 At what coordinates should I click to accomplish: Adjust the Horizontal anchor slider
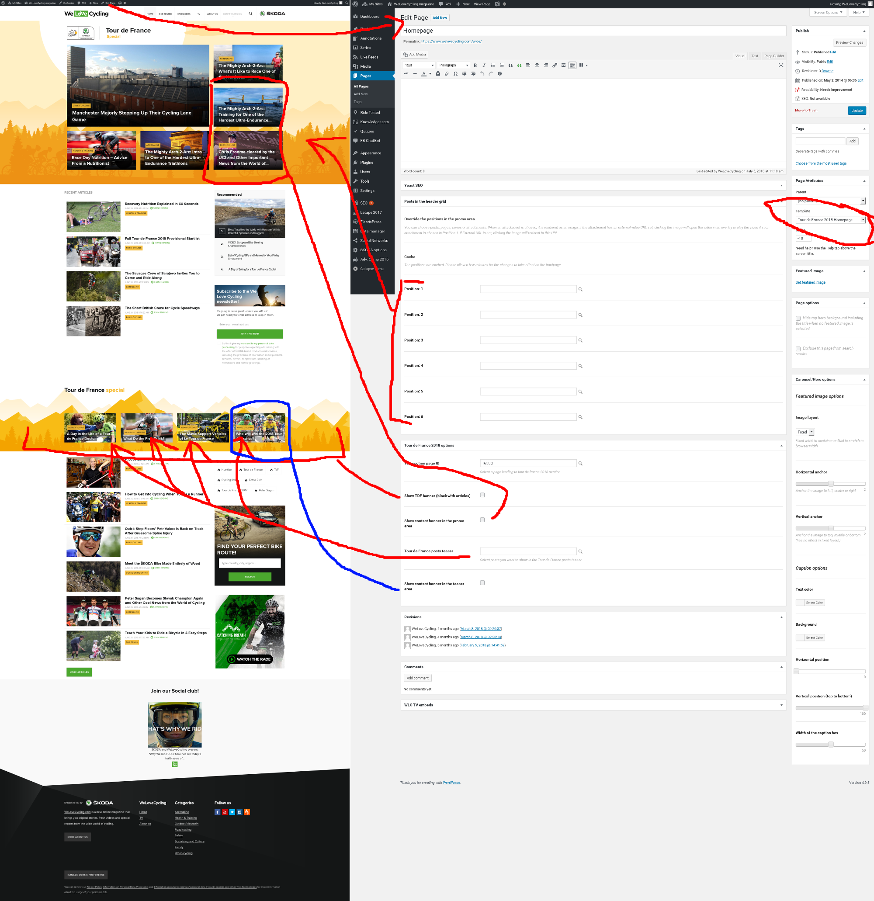point(830,484)
